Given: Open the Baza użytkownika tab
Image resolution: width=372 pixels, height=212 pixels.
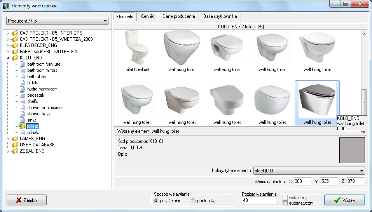Looking at the screenshot, I should click(x=220, y=16).
